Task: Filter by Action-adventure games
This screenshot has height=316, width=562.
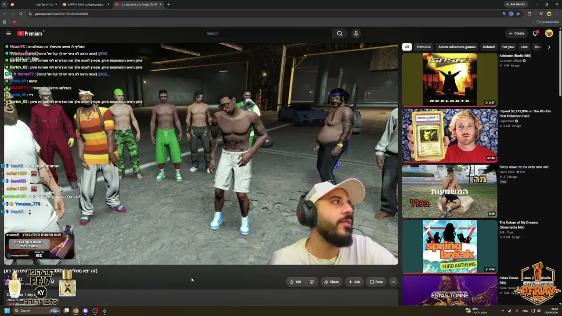Action: 457,47
